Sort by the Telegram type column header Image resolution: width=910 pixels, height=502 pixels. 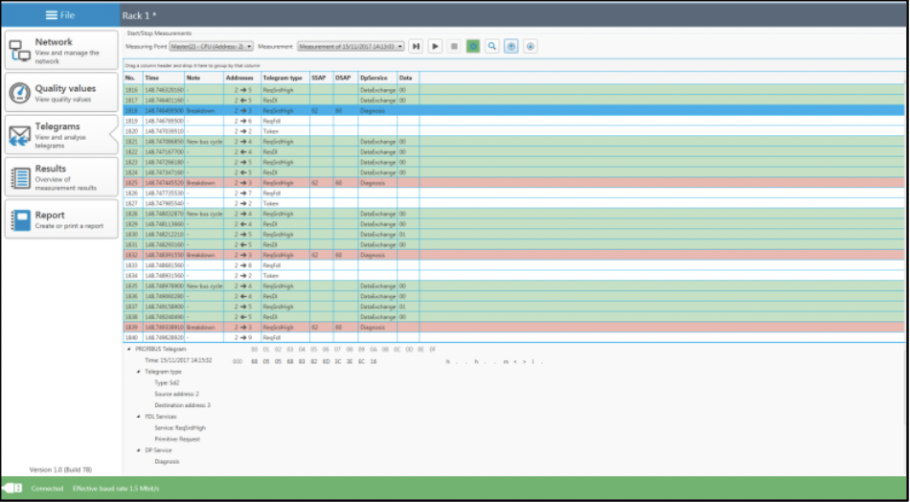(283, 78)
